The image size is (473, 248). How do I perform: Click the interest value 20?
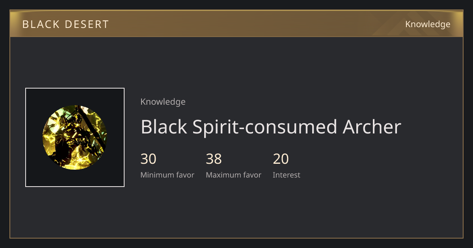[281, 159]
